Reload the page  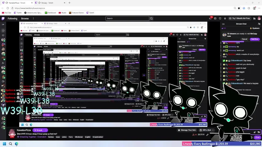point(7,8)
